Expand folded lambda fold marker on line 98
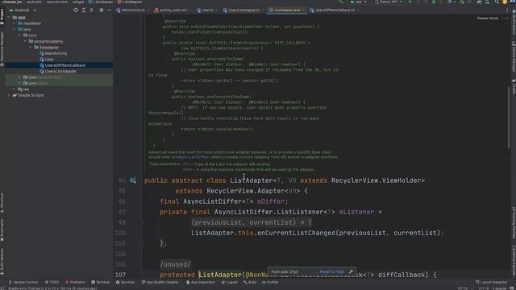The height and width of the screenshot is (290, 516). pos(142,222)
